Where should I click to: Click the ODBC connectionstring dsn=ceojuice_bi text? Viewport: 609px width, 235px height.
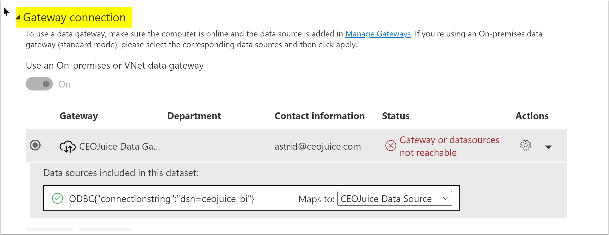click(x=162, y=199)
